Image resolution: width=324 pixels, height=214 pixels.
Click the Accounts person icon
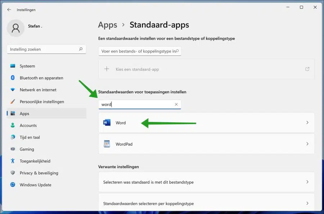click(13, 125)
